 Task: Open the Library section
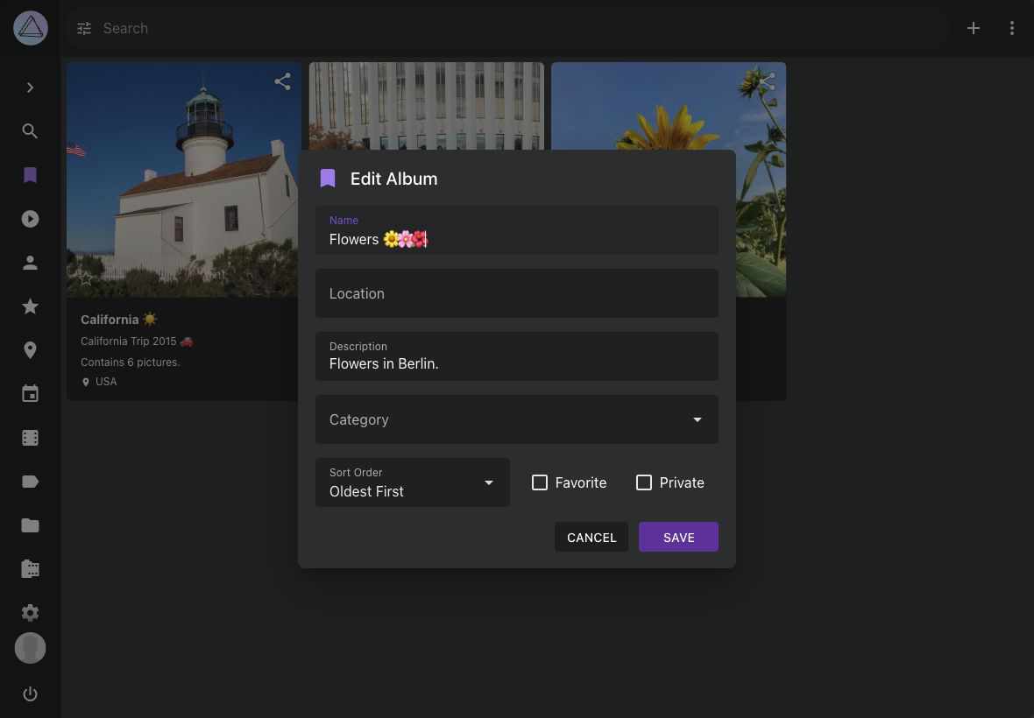[x=30, y=568]
